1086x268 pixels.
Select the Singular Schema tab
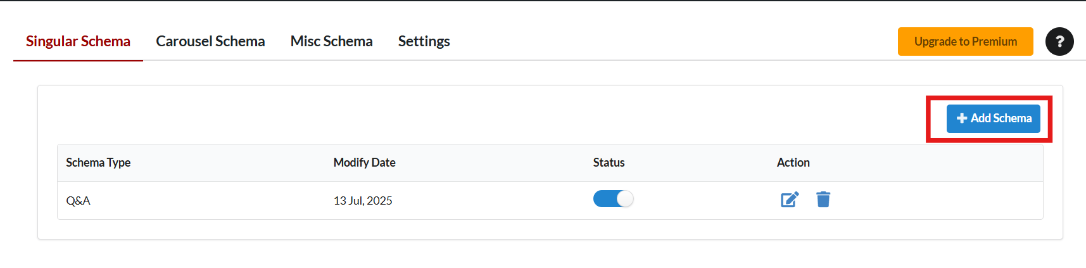coord(78,41)
